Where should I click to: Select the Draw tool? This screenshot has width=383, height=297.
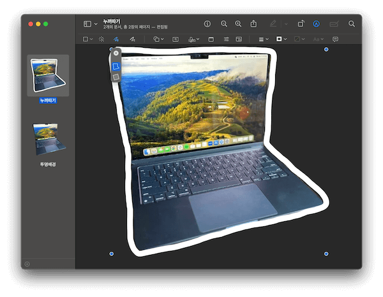132,39
